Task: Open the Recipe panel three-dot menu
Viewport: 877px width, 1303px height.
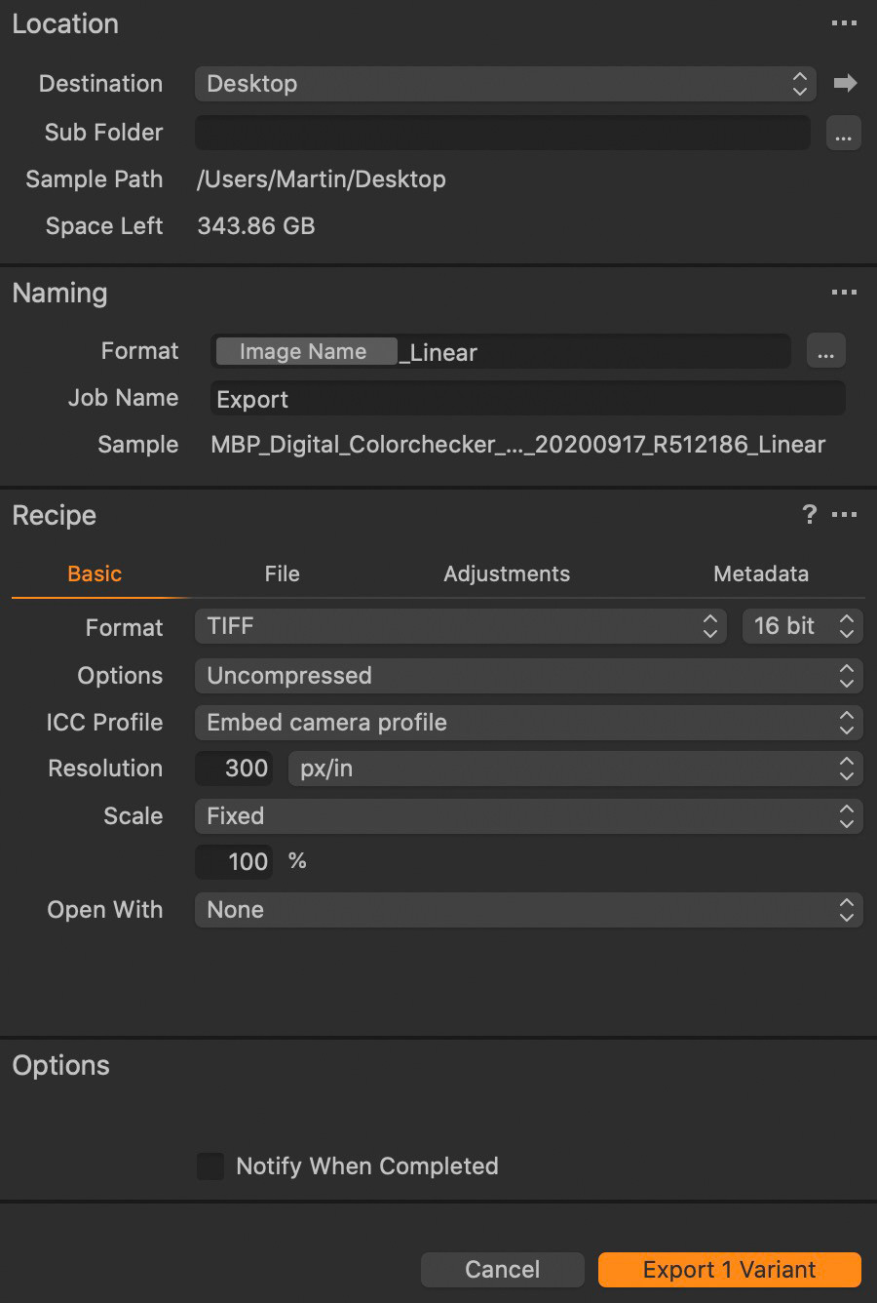Action: point(845,514)
